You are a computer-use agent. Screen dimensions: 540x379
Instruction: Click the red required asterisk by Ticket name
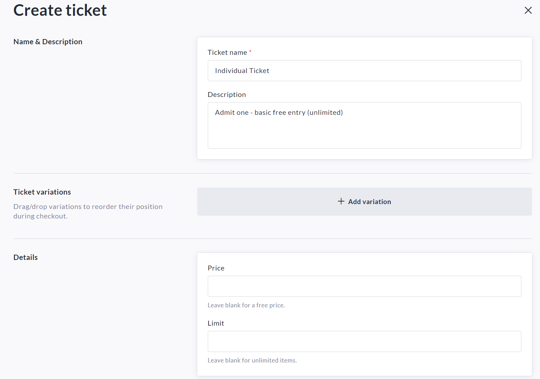pyautogui.click(x=250, y=52)
